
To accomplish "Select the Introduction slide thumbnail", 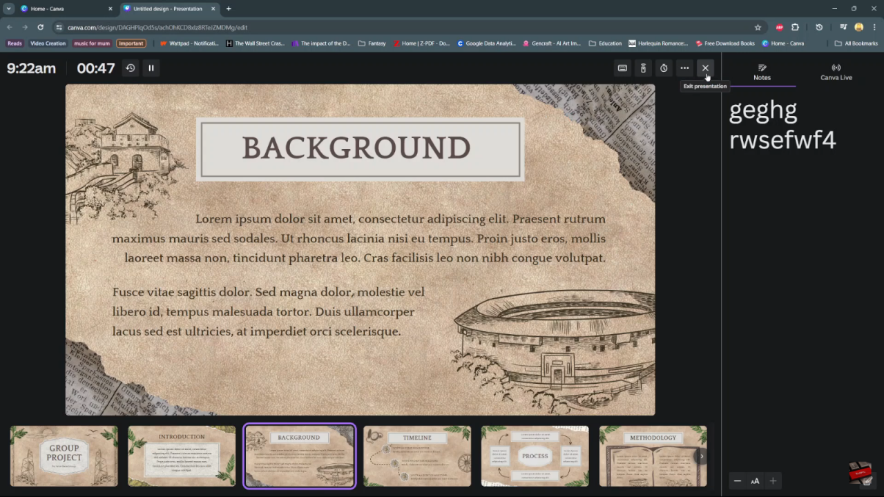I will (182, 456).
